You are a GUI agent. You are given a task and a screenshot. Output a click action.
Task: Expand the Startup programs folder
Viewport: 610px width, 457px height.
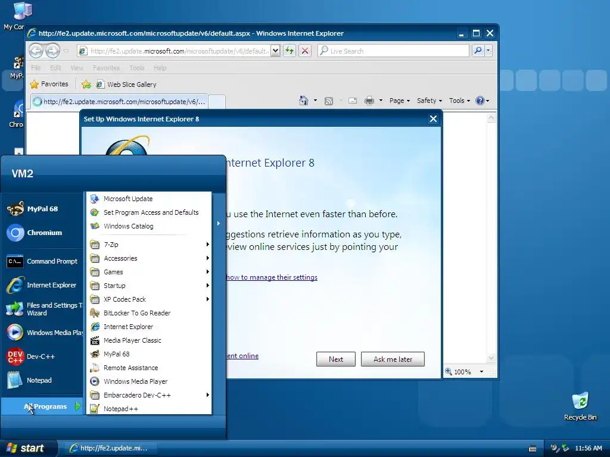(x=150, y=286)
